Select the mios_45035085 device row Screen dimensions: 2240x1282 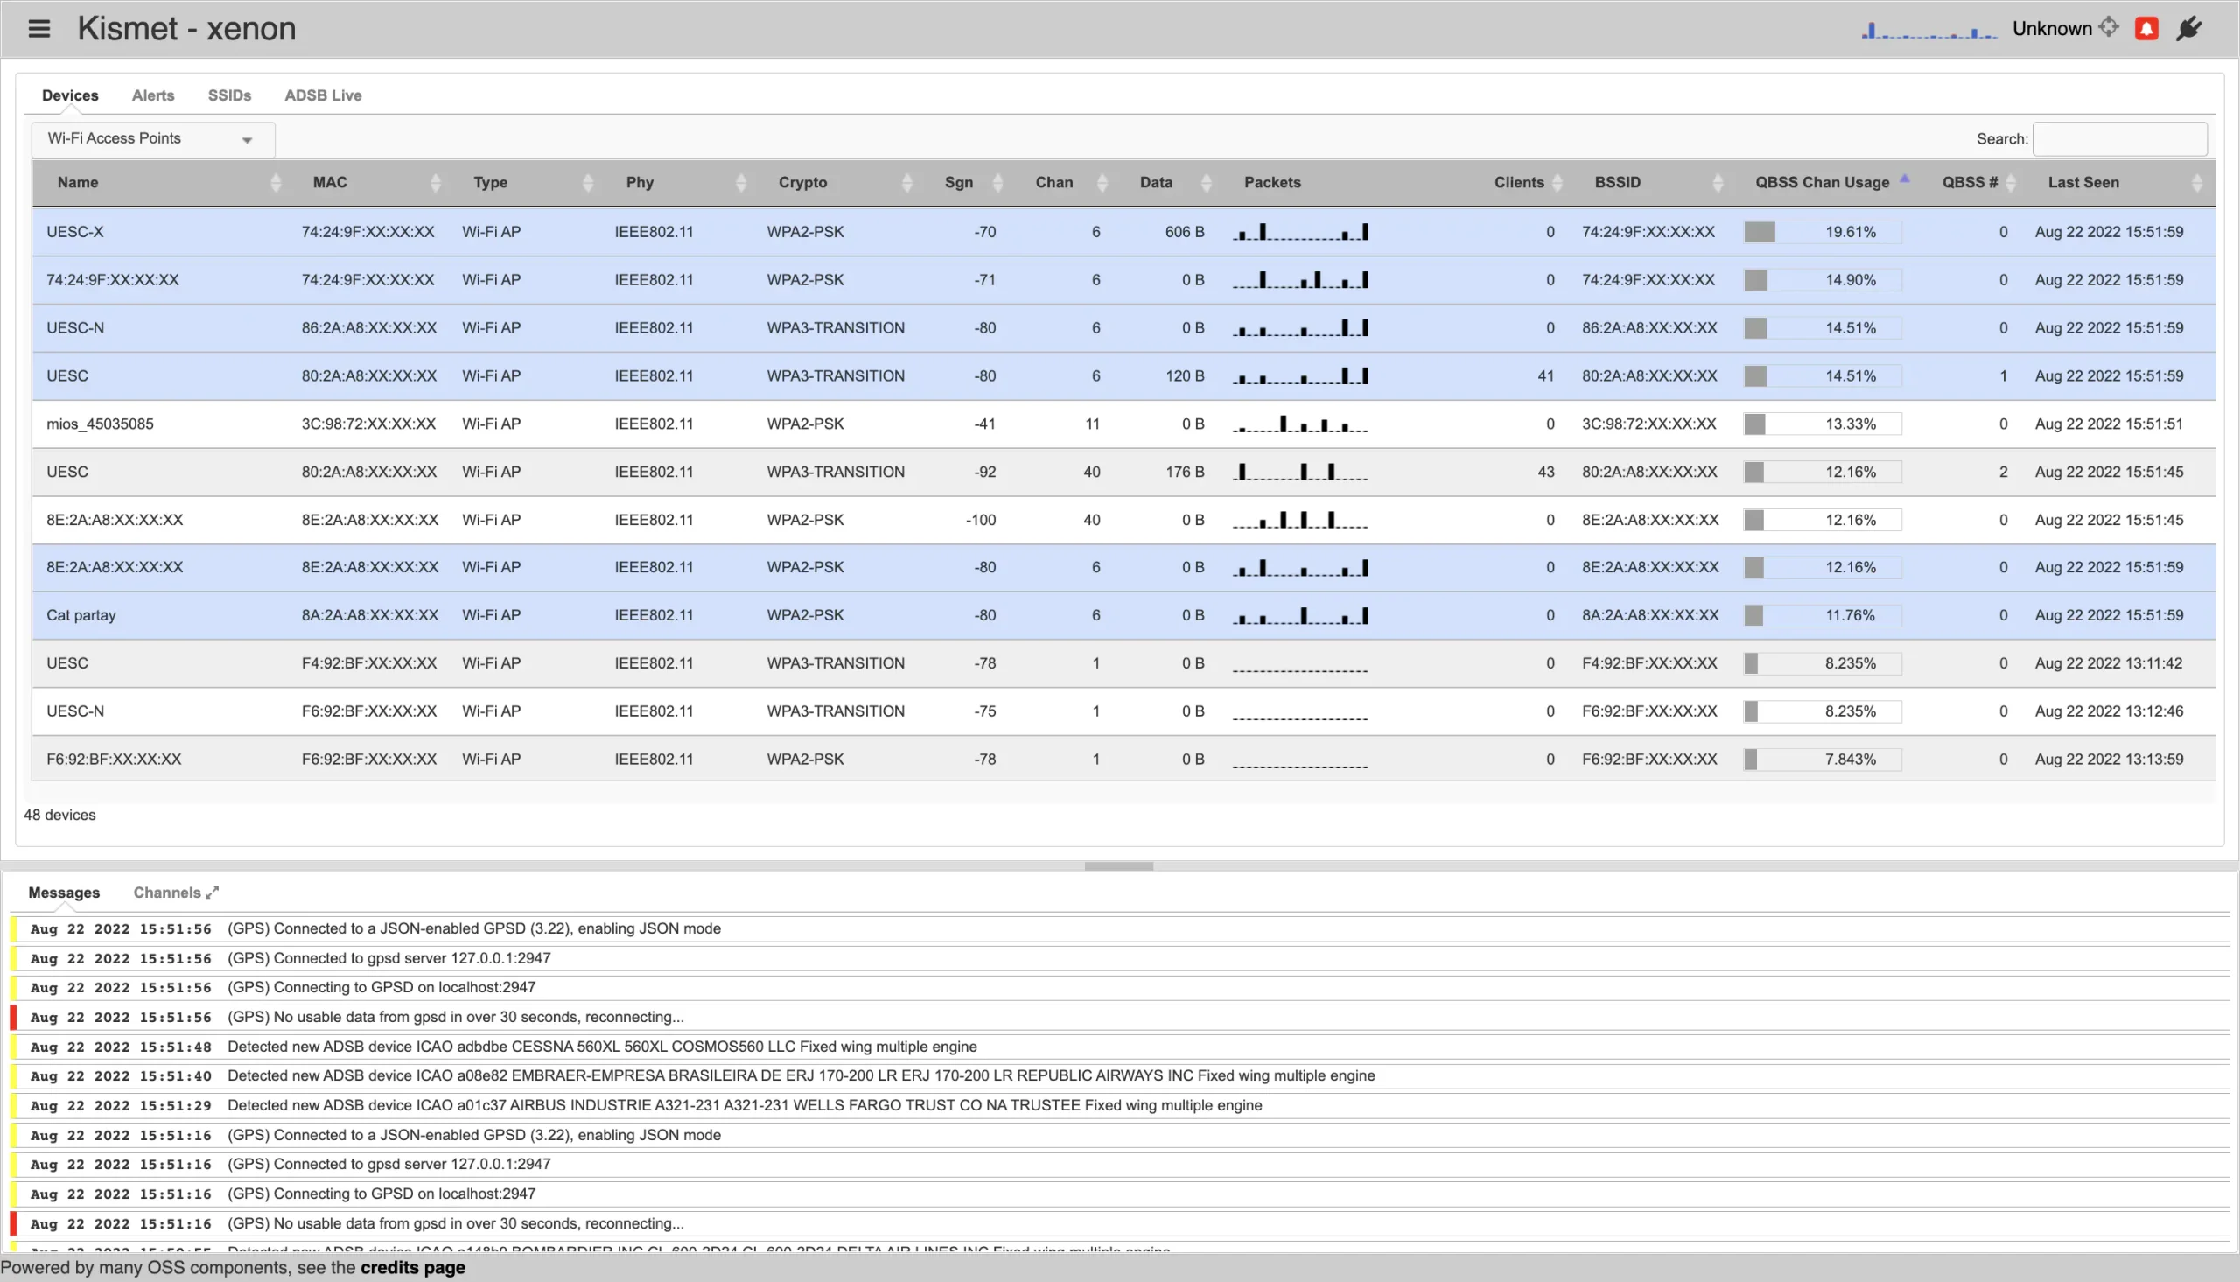(x=101, y=424)
